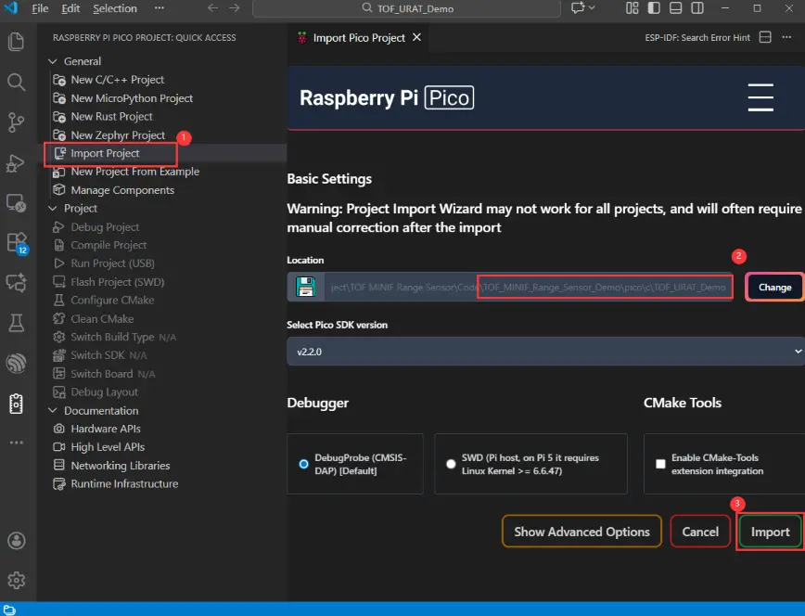The width and height of the screenshot is (805, 616).
Task: Open the Search view in activity bar
Action: pyautogui.click(x=17, y=82)
